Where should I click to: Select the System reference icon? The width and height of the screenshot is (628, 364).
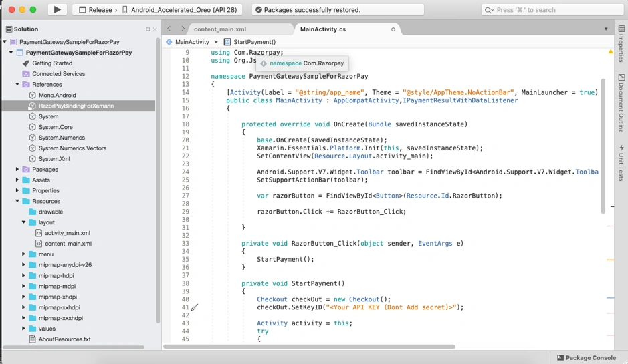pyautogui.click(x=33, y=116)
